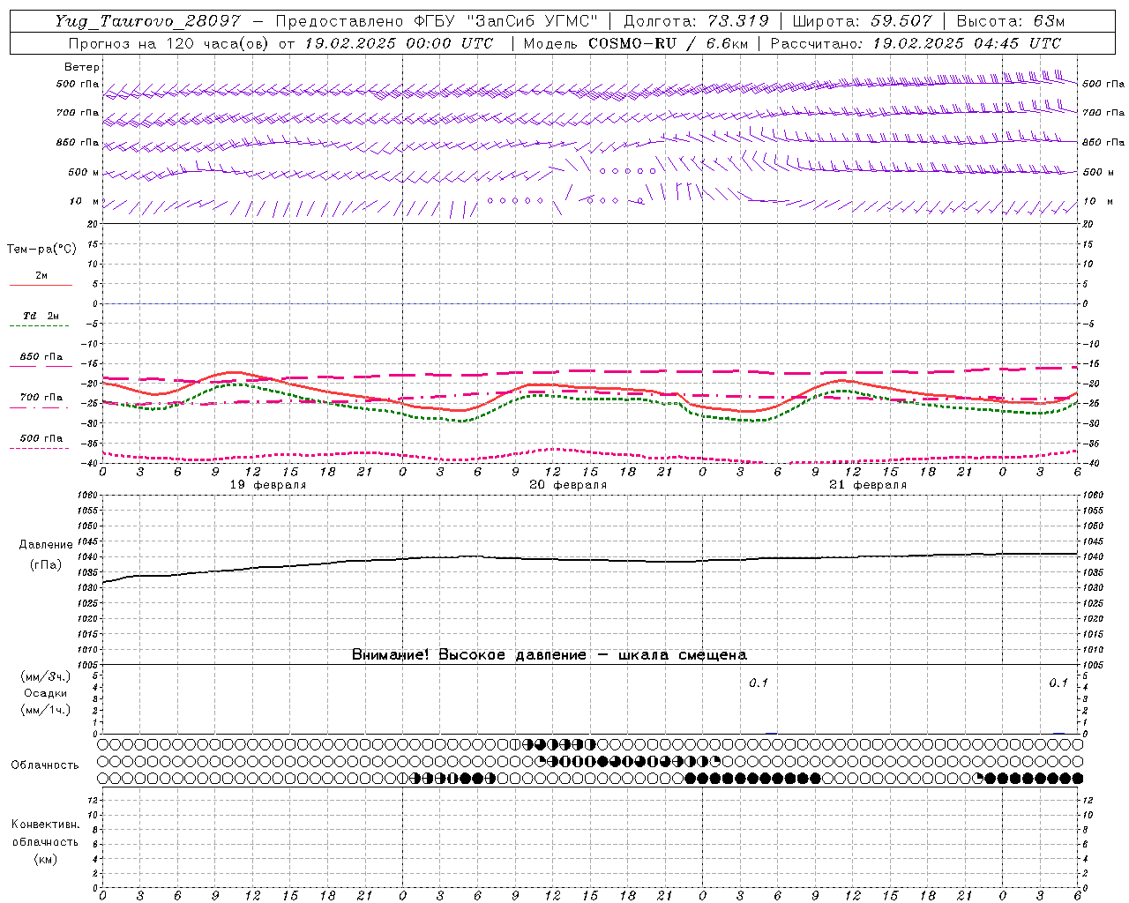Select the 'Конвективн.' convective cloud label
This screenshot has width=1129, height=903.
tap(45, 825)
